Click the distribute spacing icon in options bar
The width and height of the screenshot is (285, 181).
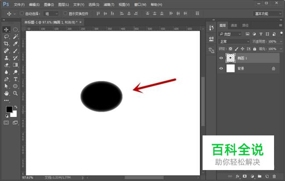[197, 14]
